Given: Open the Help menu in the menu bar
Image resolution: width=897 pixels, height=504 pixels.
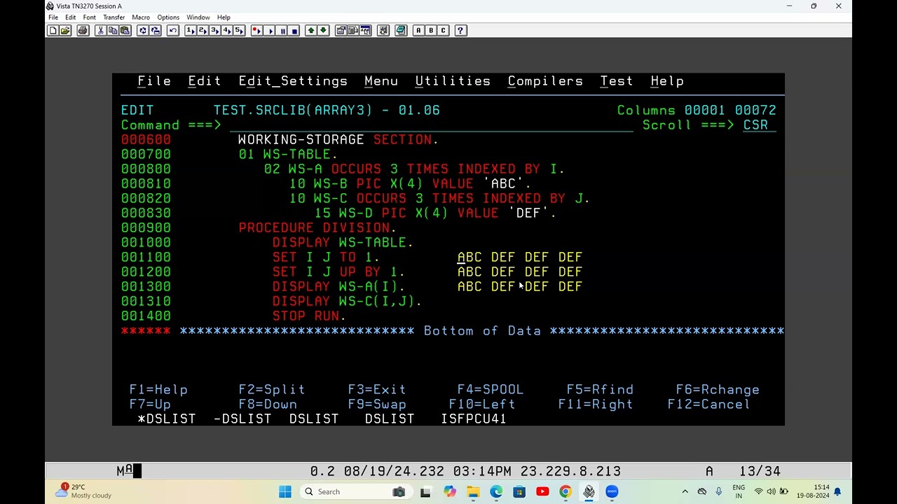Looking at the screenshot, I should pos(224,17).
